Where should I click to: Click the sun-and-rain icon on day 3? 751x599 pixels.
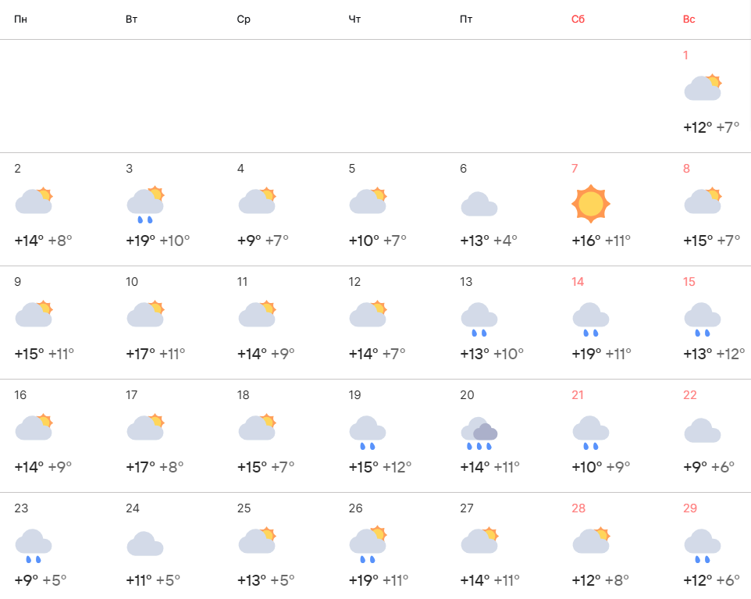(145, 205)
